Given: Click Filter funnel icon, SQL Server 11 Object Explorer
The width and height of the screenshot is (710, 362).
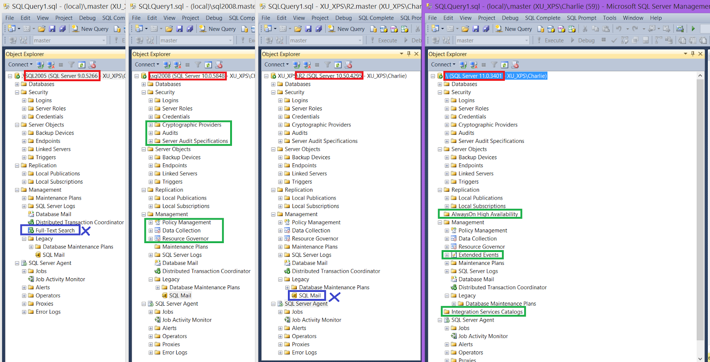Looking at the screenshot, I should point(494,65).
